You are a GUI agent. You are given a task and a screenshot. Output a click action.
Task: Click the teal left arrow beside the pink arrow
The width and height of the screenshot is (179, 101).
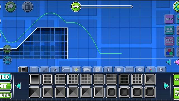pyautogui.click(x=168, y=62)
